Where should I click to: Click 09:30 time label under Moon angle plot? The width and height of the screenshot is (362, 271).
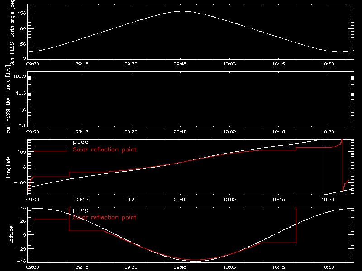131,131
